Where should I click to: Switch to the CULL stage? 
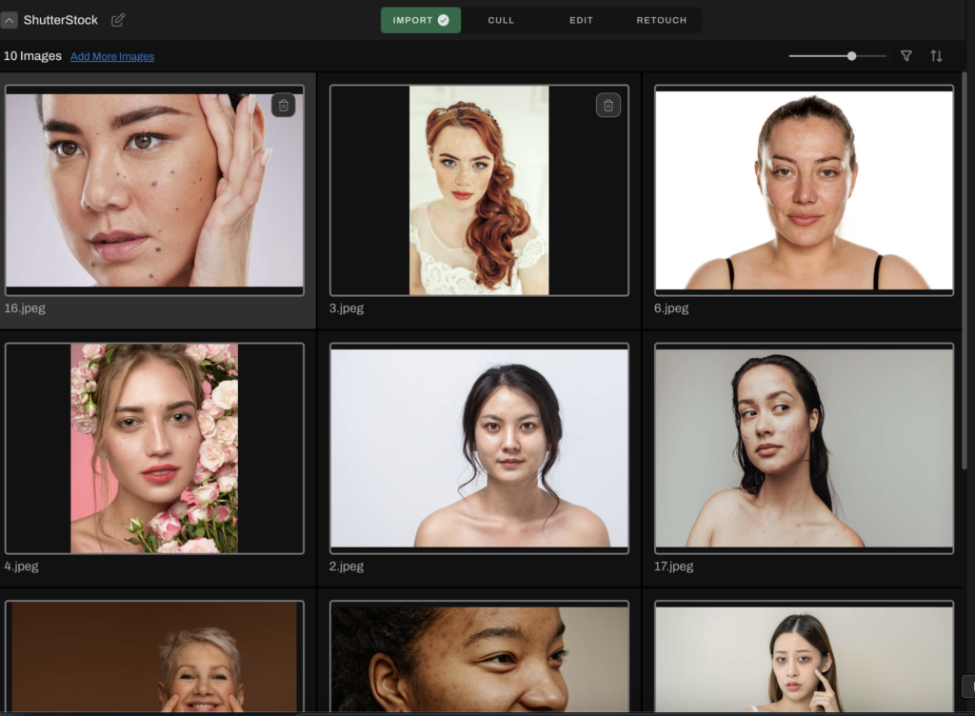[x=500, y=19]
